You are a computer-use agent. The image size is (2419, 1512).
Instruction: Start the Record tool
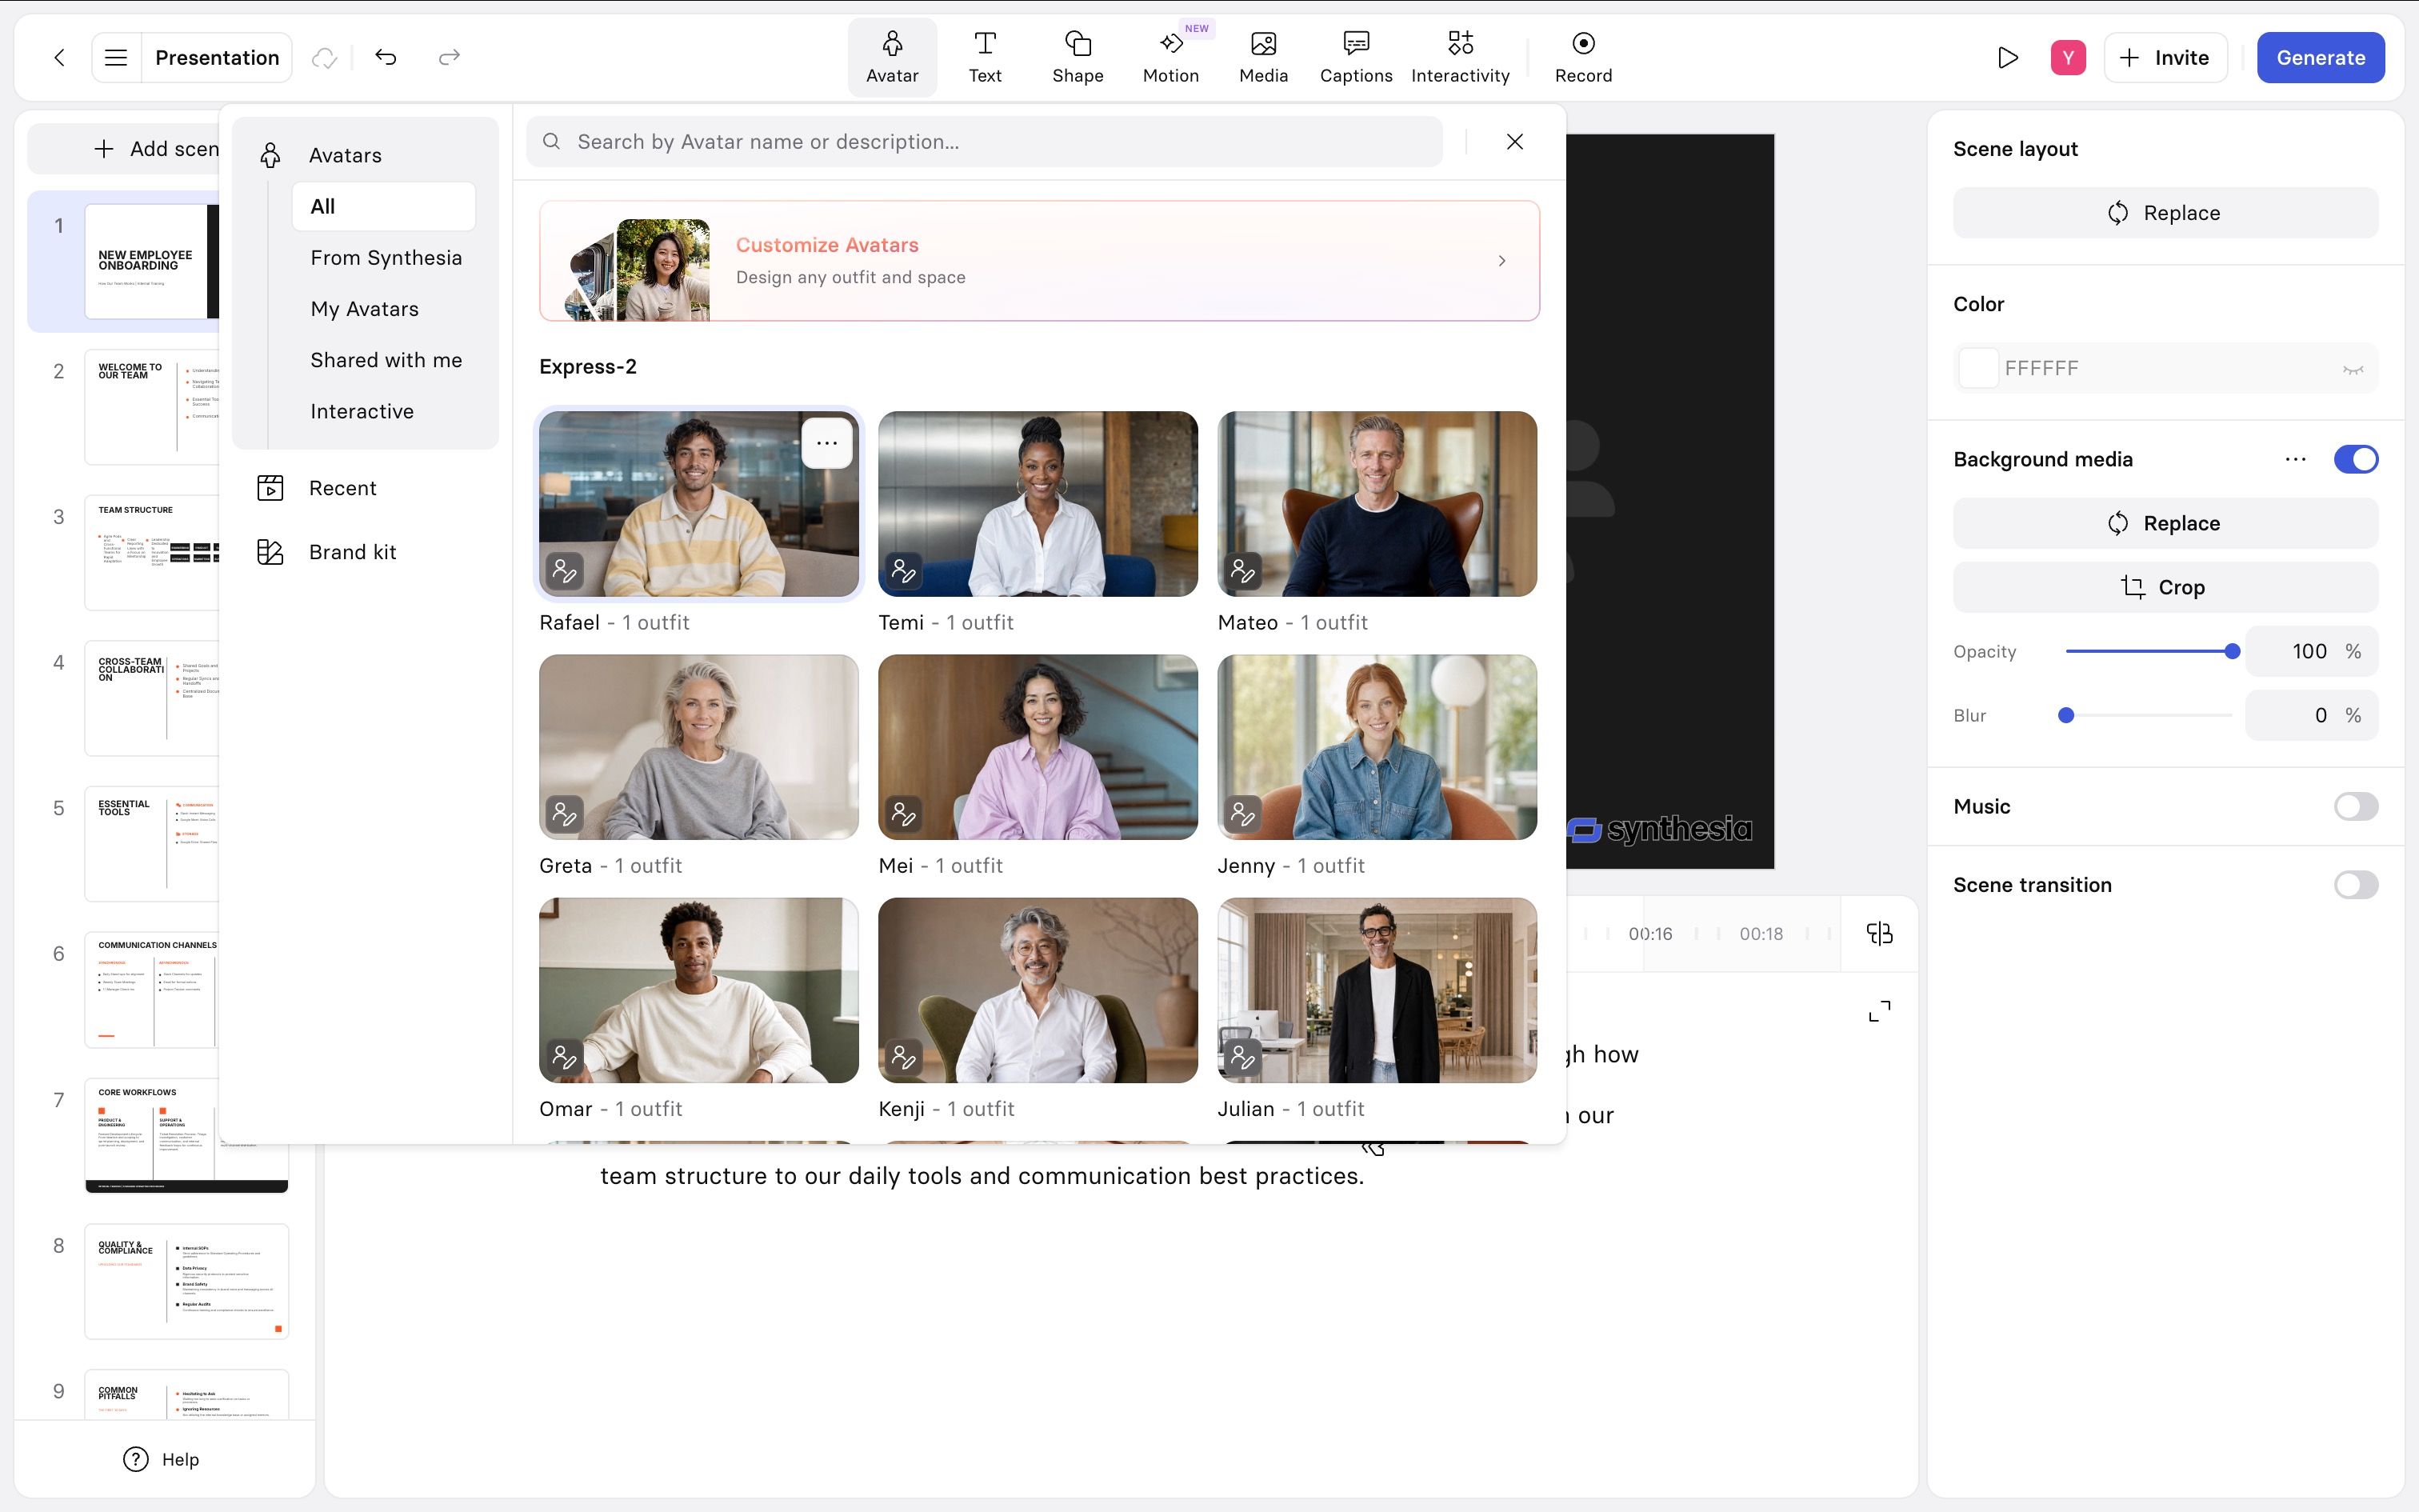(1583, 57)
